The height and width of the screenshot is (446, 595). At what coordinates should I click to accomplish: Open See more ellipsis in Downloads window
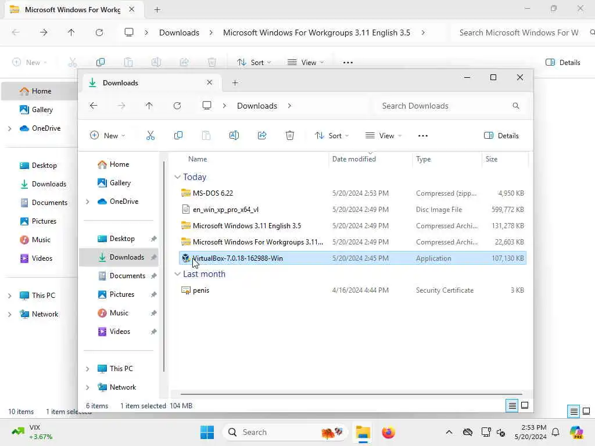point(423,136)
